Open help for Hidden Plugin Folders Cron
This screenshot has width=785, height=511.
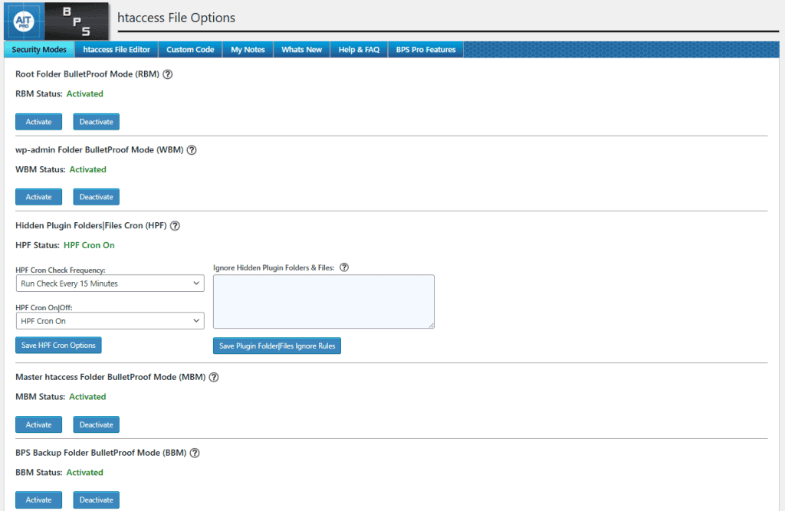tap(175, 226)
